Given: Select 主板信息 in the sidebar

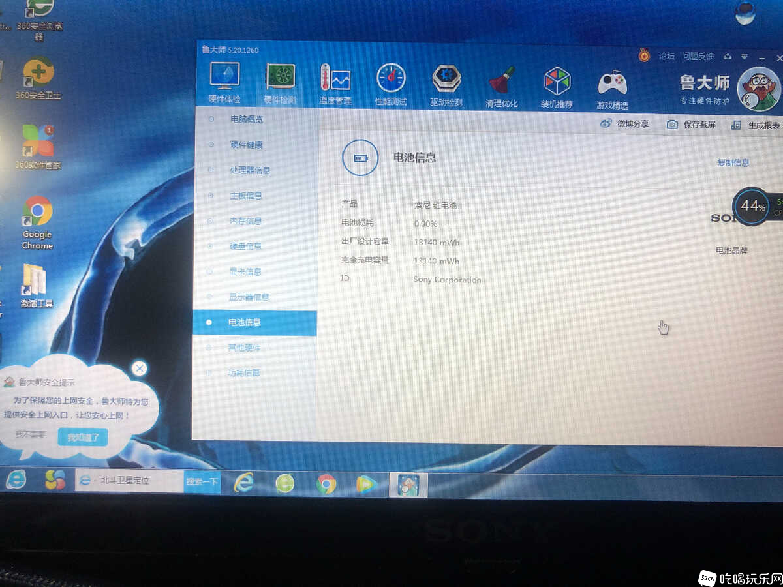Looking at the screenshot, I should 246,196.
